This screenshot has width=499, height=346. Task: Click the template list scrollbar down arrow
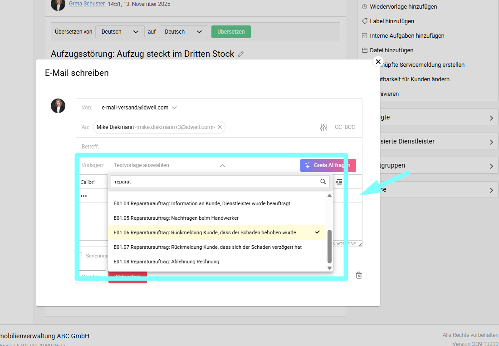[x=330, y=268]
